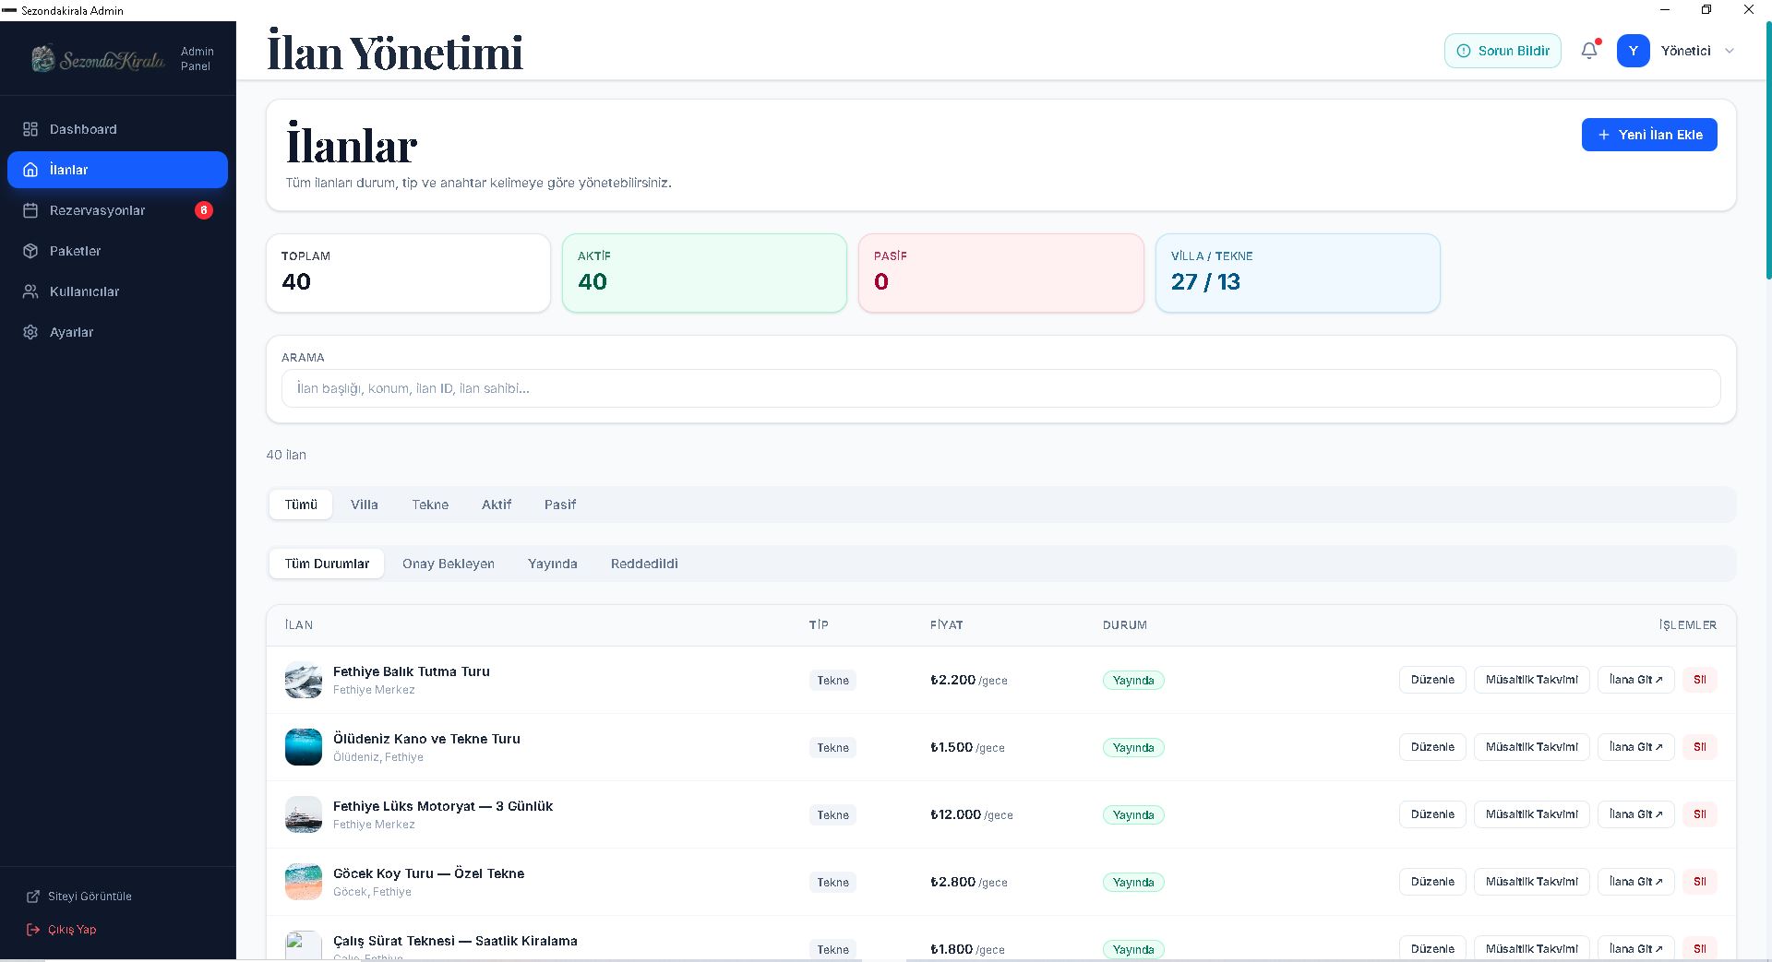Click the Sorun Bildir button
This screenshot has width=1772, height=962.
(x=1503, y=51)
